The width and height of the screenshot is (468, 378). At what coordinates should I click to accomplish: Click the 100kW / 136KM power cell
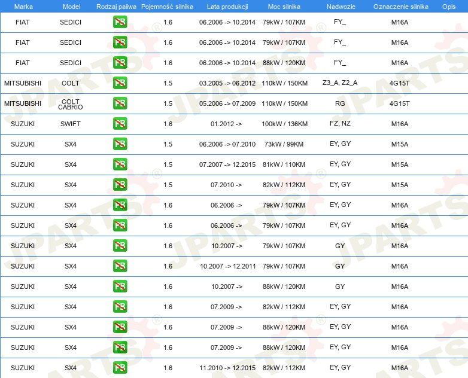click(x=284, y=124)
